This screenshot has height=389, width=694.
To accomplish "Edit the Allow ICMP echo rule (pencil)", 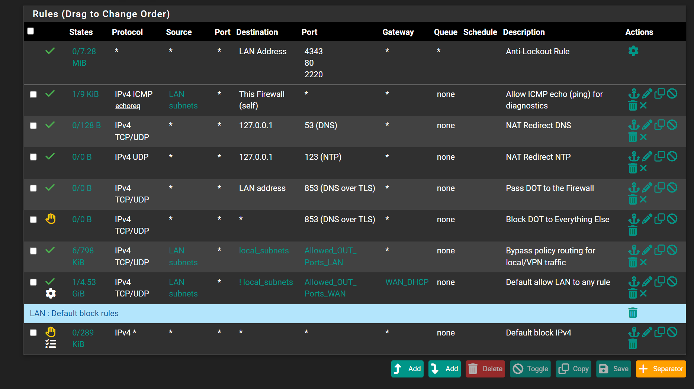I will [647, 94].
